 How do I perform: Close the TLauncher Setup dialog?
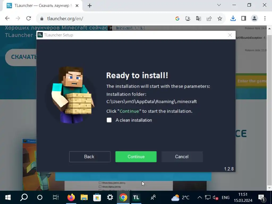[x=230, y=35]
